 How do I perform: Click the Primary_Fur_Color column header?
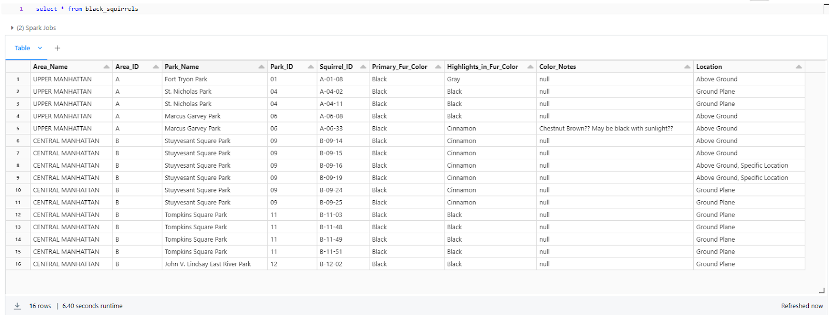point(407,67)
